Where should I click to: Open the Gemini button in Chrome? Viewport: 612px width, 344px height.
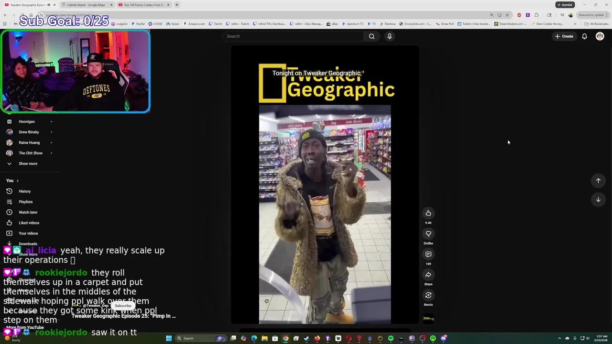coord(565,5)
